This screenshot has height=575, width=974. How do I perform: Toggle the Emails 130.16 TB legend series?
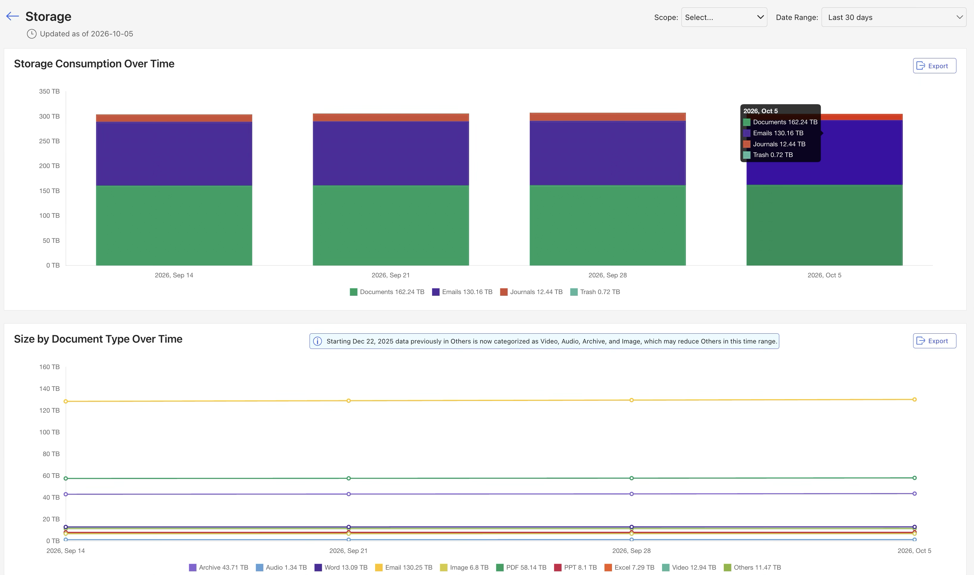(462, 292)
